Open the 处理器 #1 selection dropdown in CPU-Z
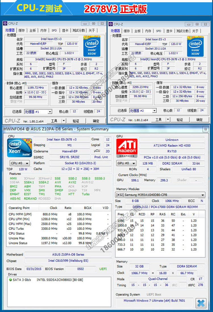 click(50, 111)
